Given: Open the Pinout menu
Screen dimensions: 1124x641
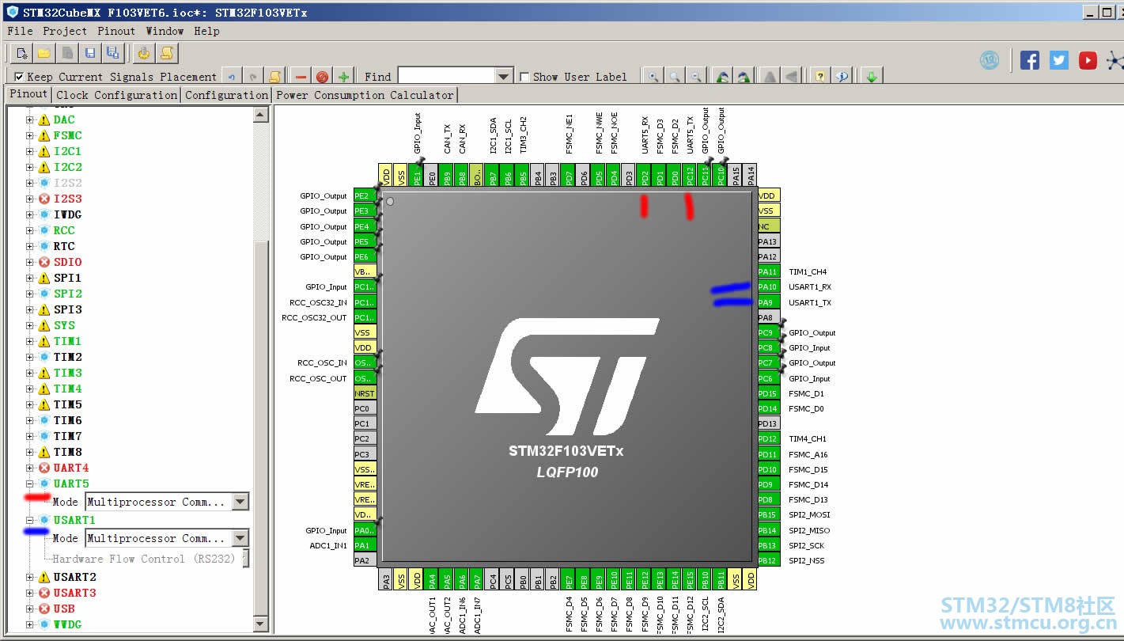Looking at the screenshot, I should 116,31.
